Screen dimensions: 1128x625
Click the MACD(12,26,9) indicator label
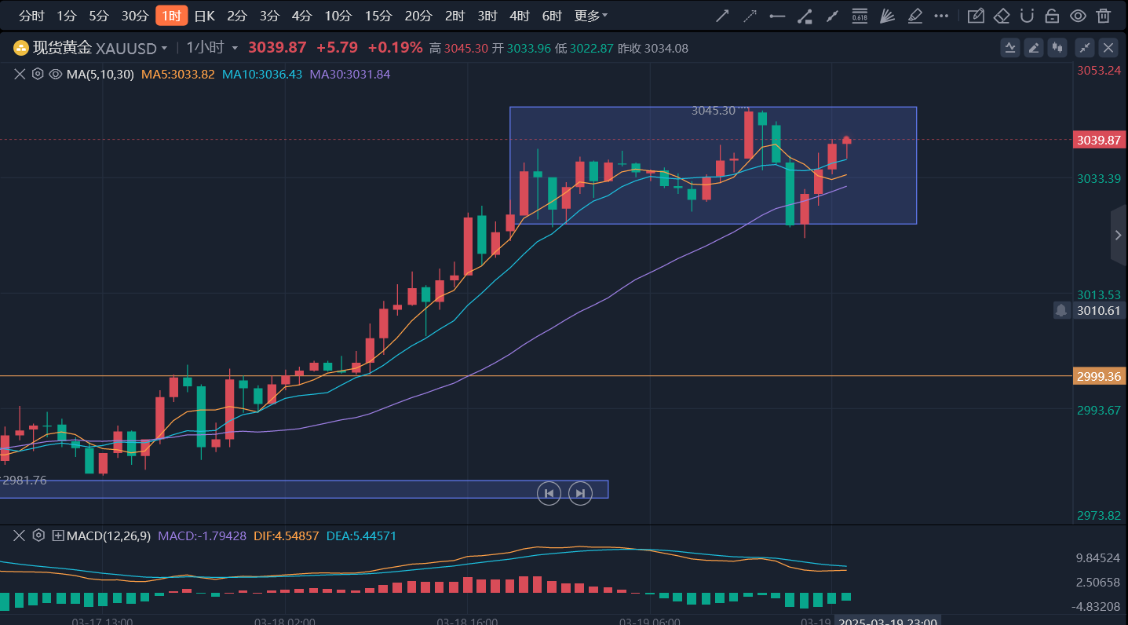tap(108, 535)
